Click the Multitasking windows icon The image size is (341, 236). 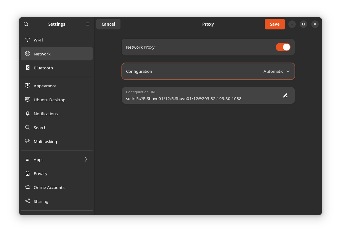point(28,141)
